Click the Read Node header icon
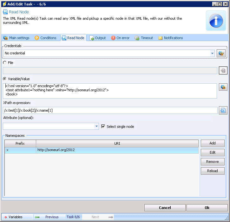Viewport: 230px width, 222px height. (5, 12)
